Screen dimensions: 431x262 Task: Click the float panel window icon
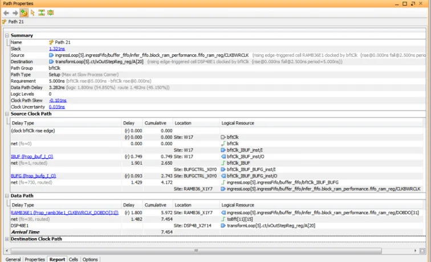[413, 3]
